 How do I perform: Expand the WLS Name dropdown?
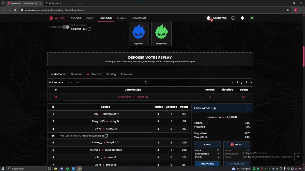tap(55, 82)
